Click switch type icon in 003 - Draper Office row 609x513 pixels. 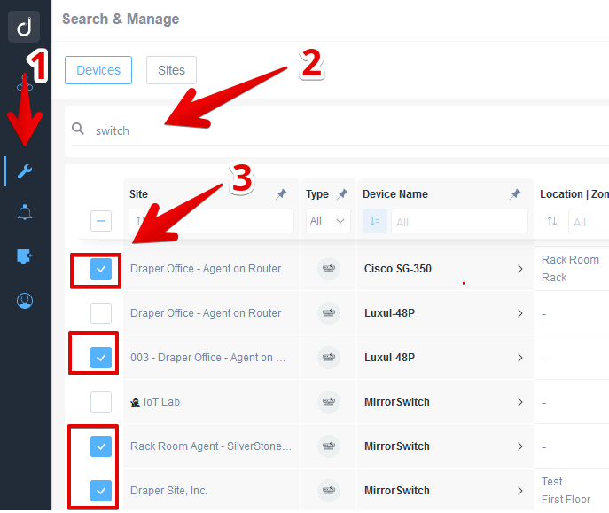[x=329, y=358]
